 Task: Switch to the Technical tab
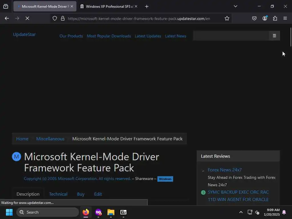pos(58,194)
